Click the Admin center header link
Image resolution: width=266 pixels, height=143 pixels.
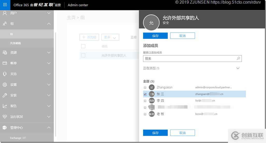point(78,5)
